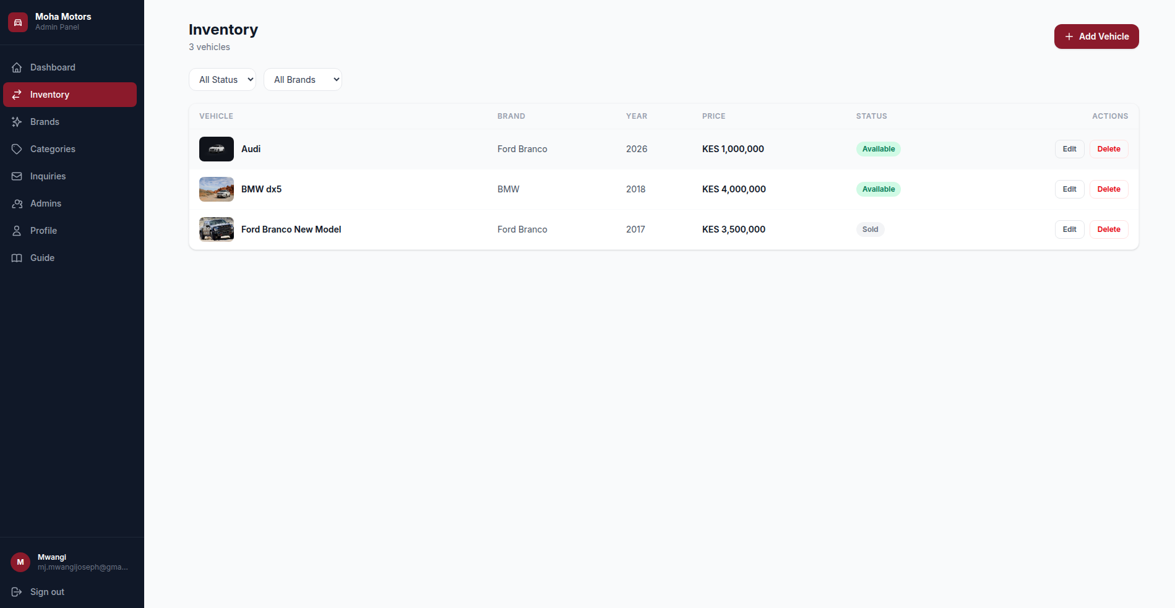Open the Ford Branco New Model thumbnail
The height and width of the screenshot is (608, 1175).
click(217, 229)
